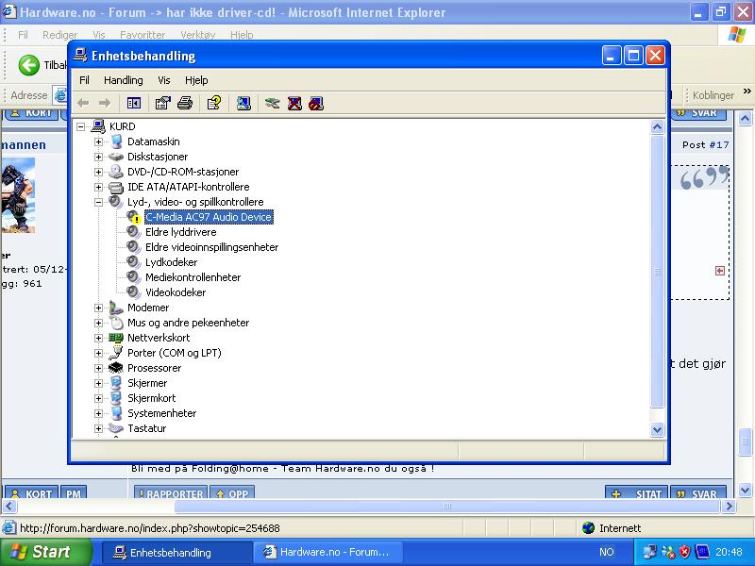Click the Tastatur keyboard icon
Image resolution: width=755 pixels, height=566 pixels.
point(115,428)
